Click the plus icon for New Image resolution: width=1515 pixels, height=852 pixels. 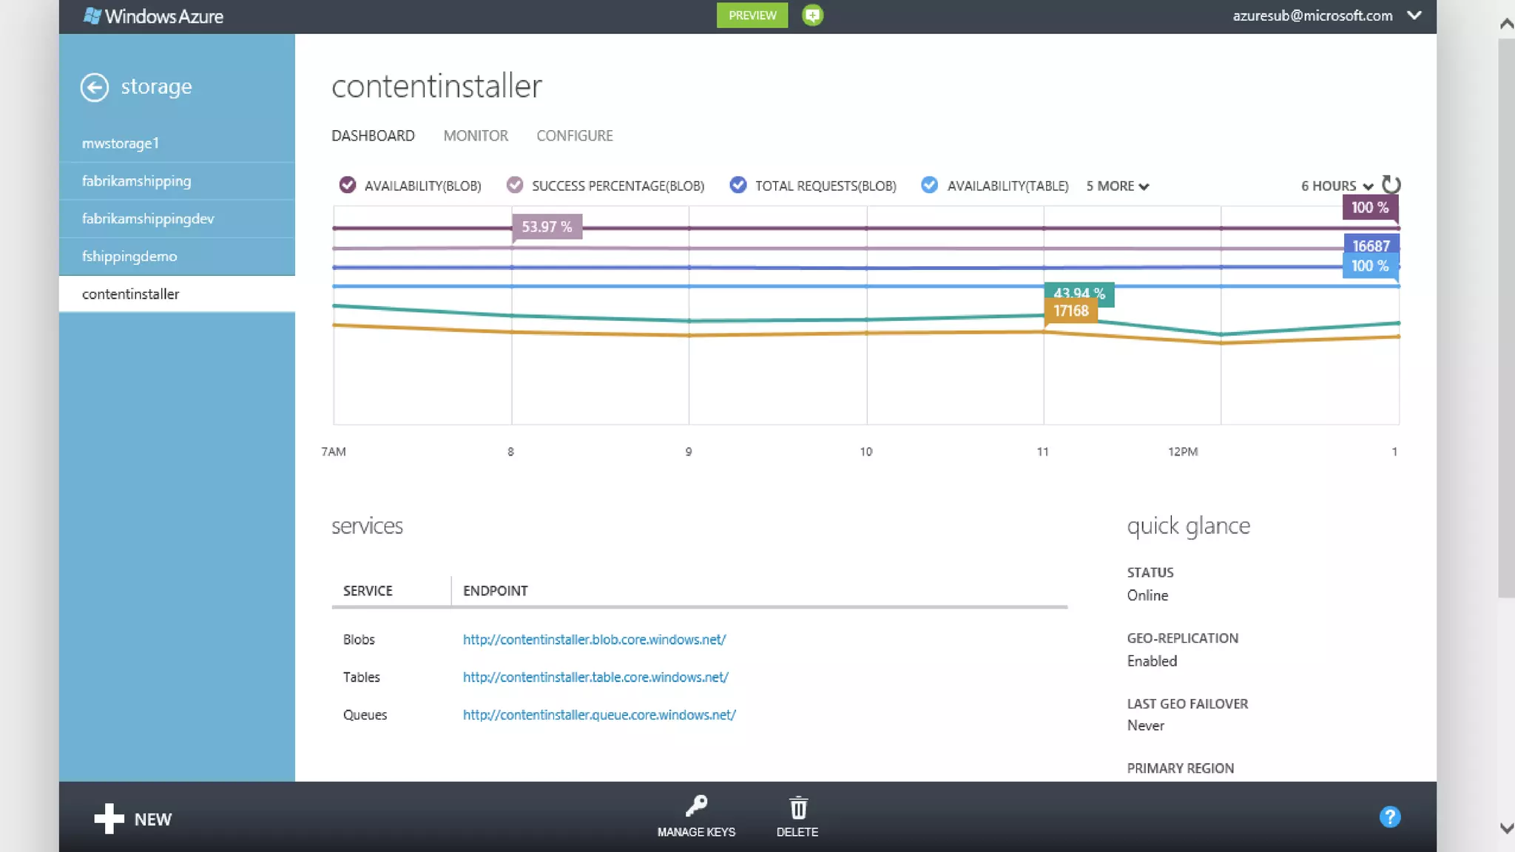tap(109, 819)
